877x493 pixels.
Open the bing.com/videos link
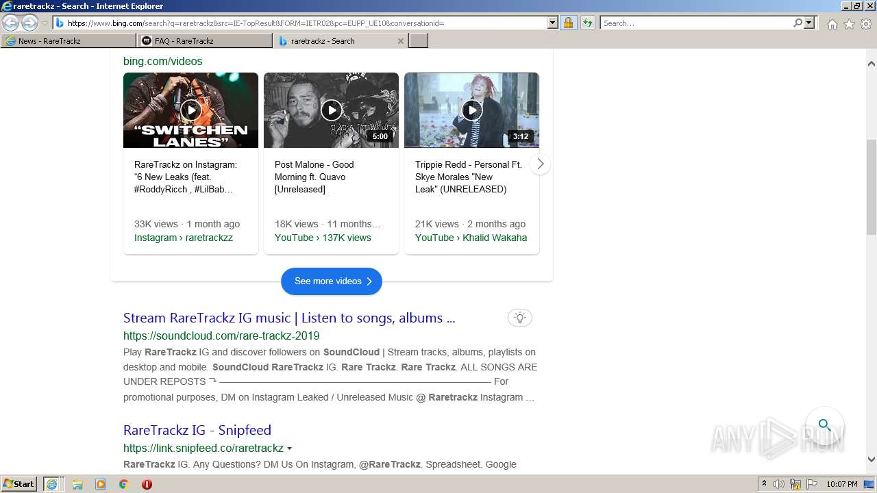(163, 62)
